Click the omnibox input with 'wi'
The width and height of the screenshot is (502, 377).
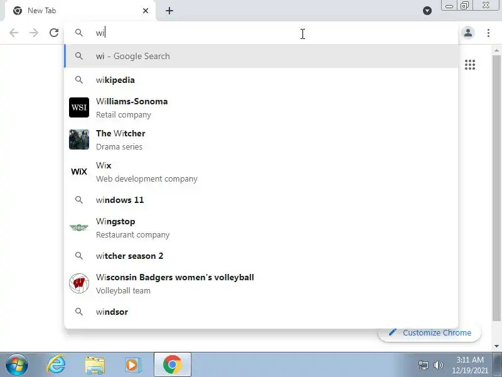[x=261, y=33]
